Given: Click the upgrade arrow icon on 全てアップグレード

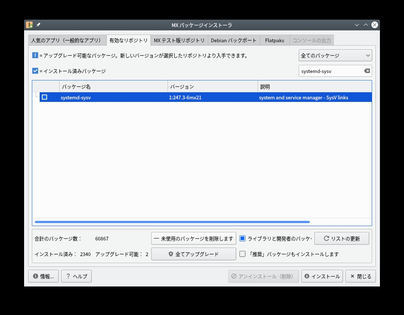Looking at the screenshot, I should 170,254.
